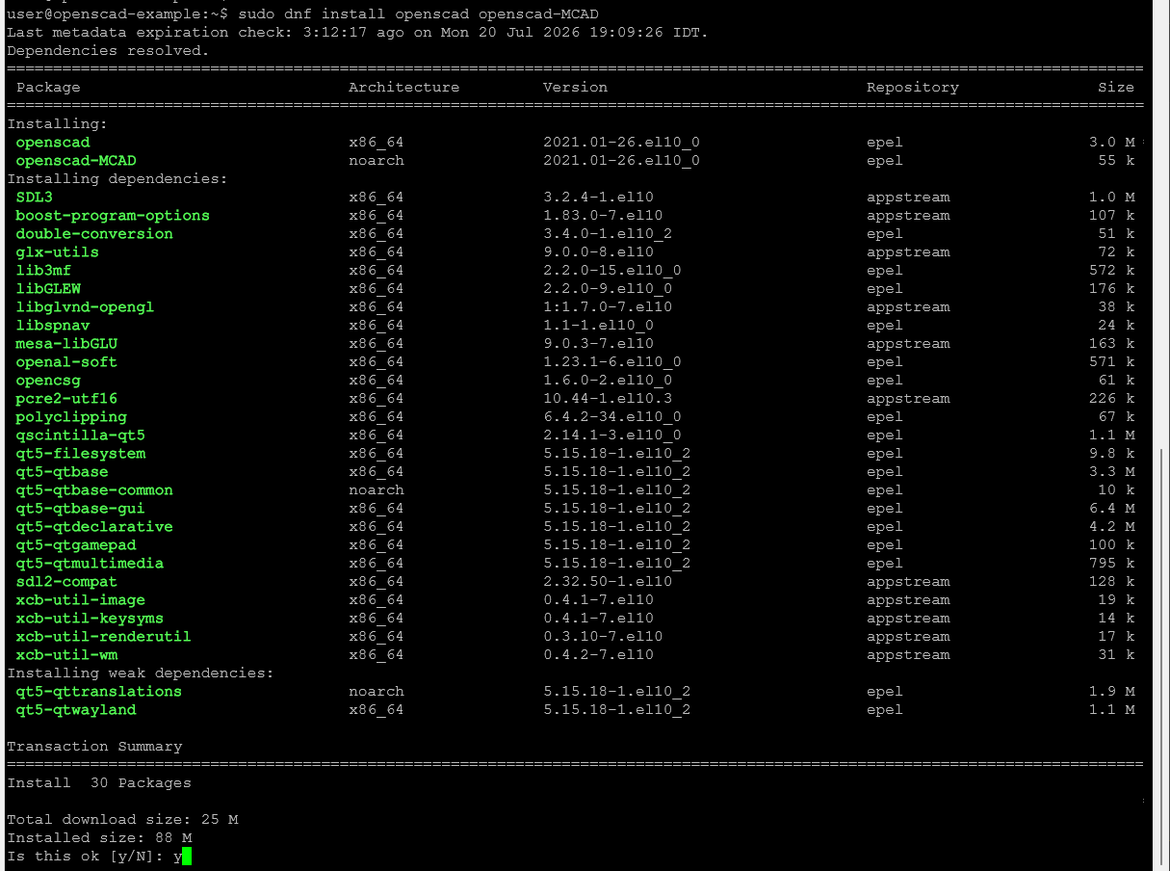The height and width of the screenshot is (871, 1170).
Task: Click the xcb-util-image package name
Action: tap(81, 600)
